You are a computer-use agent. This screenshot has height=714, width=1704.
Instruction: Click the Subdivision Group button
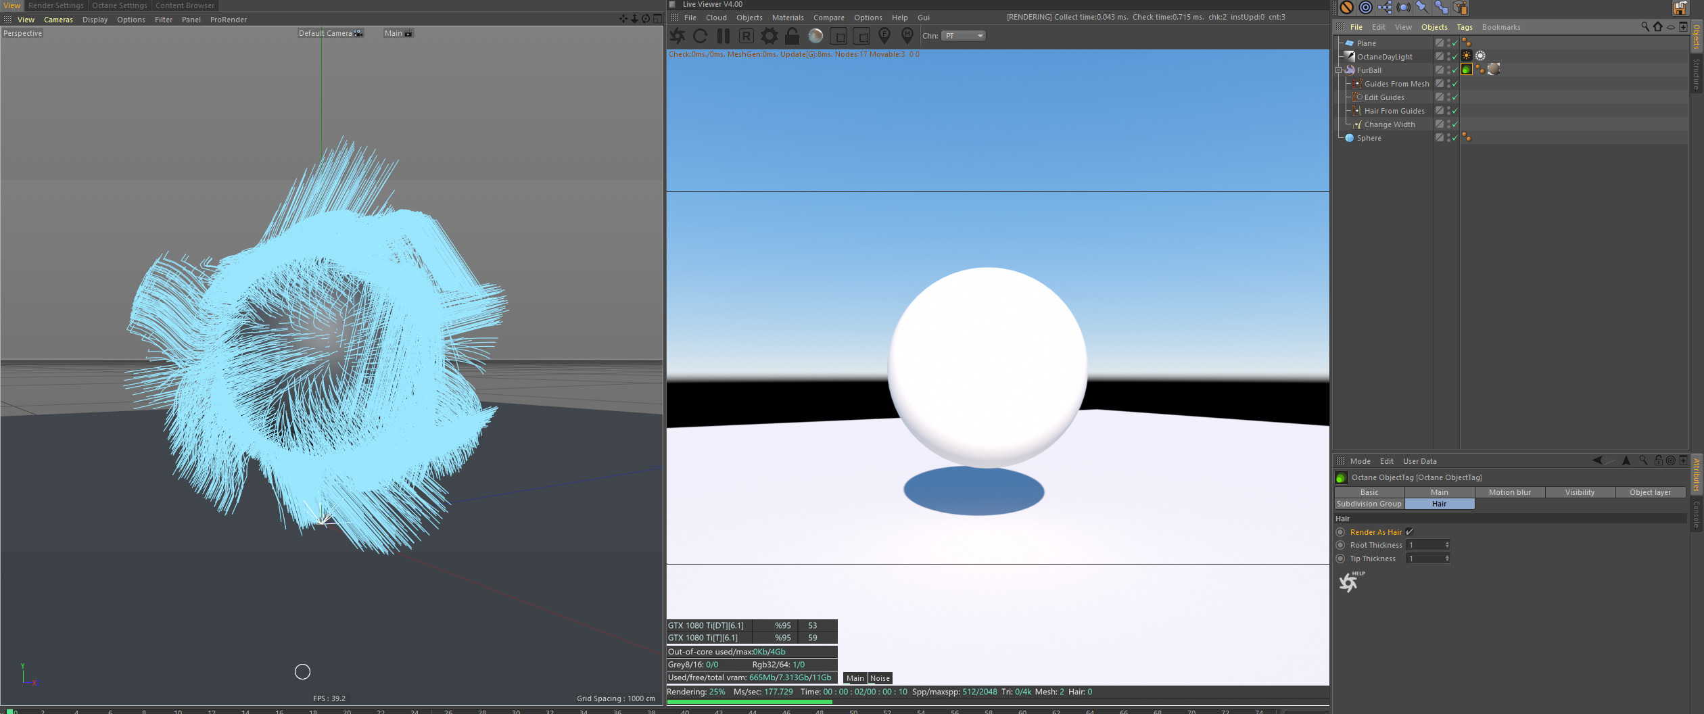pos(1369,504)
